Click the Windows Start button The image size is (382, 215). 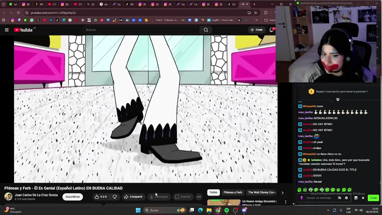(138, 210)
